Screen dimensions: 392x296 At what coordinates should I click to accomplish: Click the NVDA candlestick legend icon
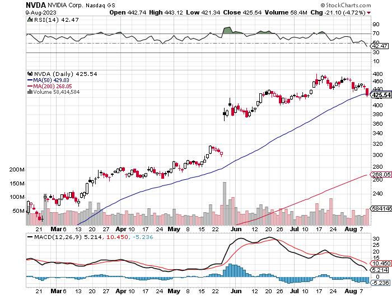pos(30,74)
